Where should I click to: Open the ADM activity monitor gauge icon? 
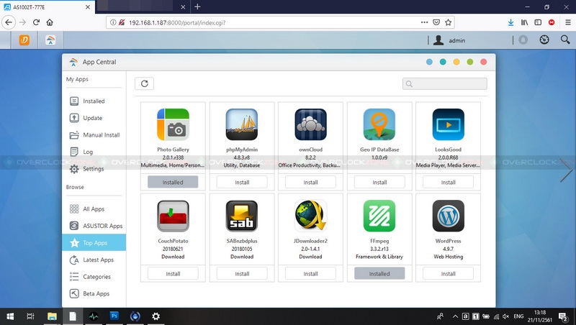544,40
